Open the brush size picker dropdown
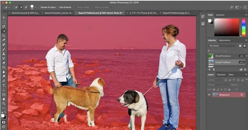The width and height of the screenshot is (248, 130). click(35, 7)
